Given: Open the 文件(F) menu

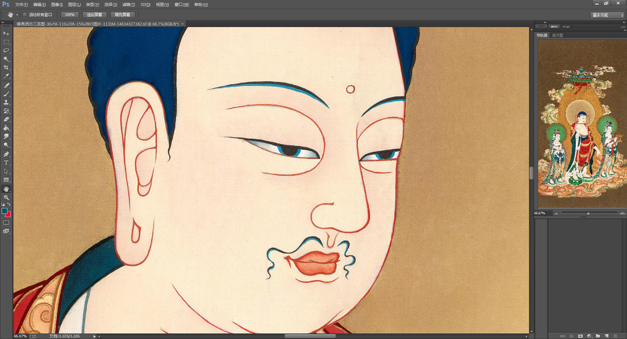Looking at the screenshot, I should [x=21, y=4].
